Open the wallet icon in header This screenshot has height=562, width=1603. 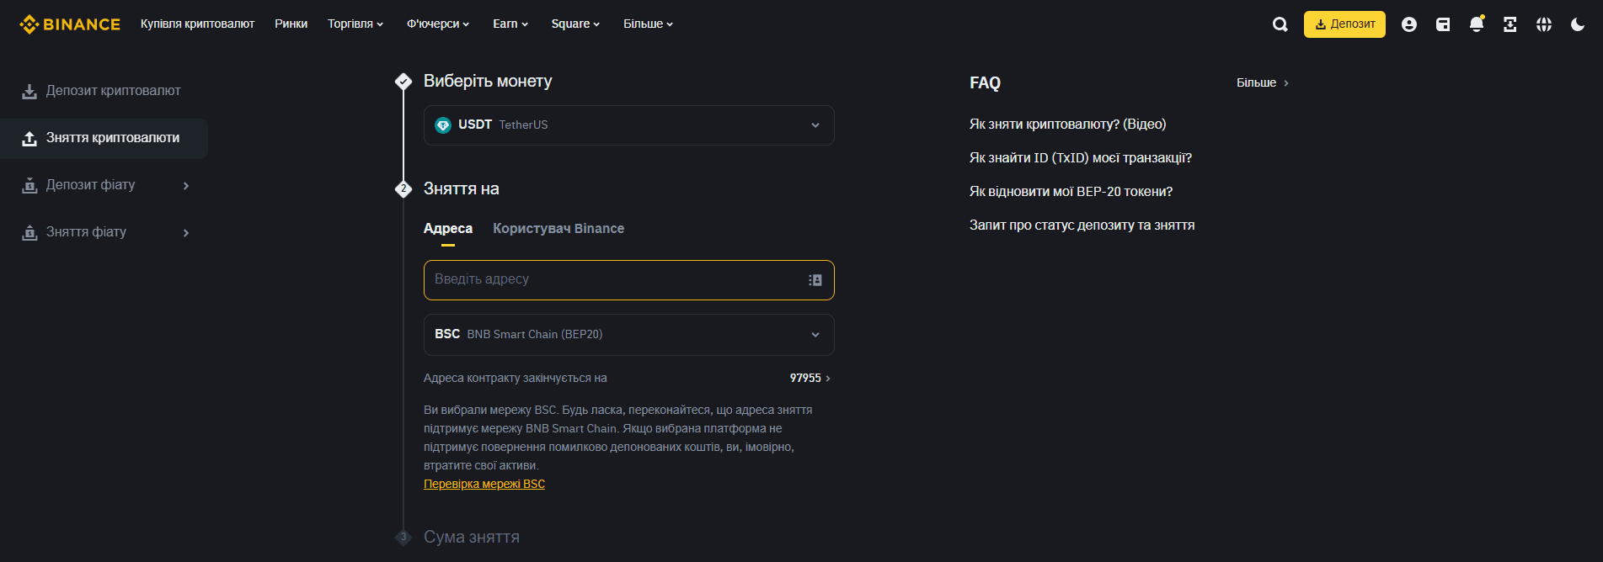1442,24
